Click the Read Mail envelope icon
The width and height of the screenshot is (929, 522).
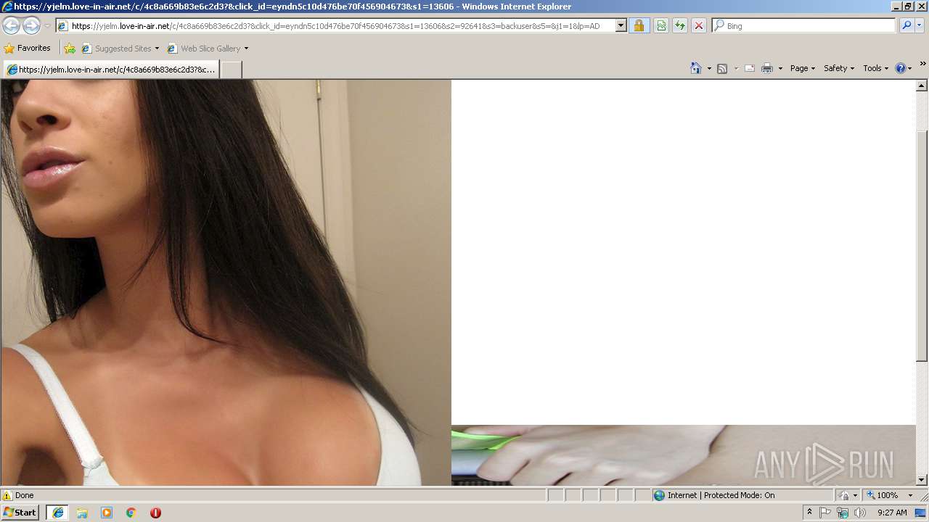(x=750, y=68)
